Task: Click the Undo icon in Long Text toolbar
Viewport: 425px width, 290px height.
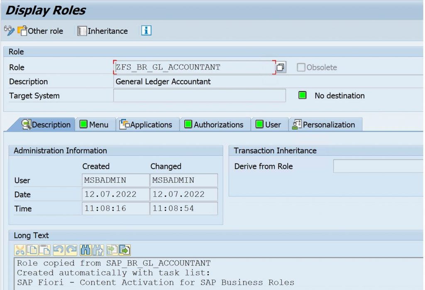Action: coord(59,250)
